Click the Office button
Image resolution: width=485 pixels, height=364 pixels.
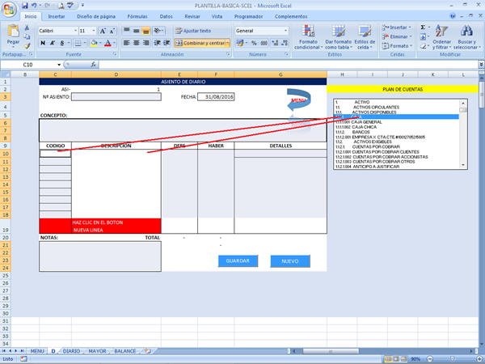coord(9,7)
